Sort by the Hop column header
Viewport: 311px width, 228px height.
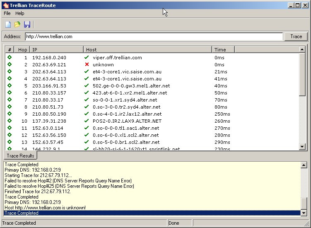tap(22, 50)
